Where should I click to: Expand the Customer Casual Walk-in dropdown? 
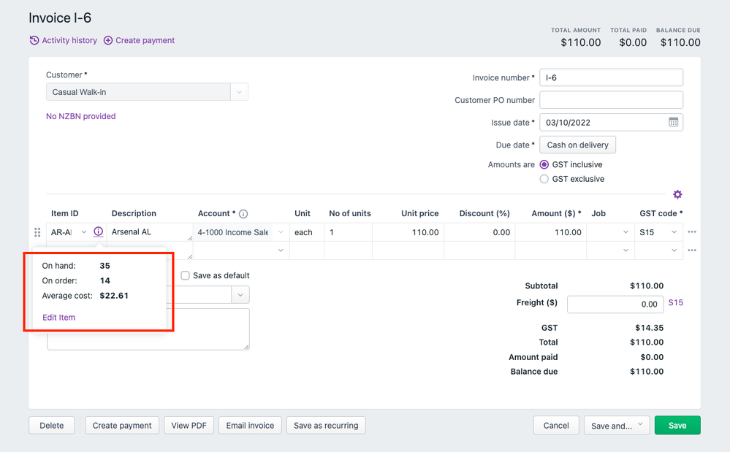point(239,92)
